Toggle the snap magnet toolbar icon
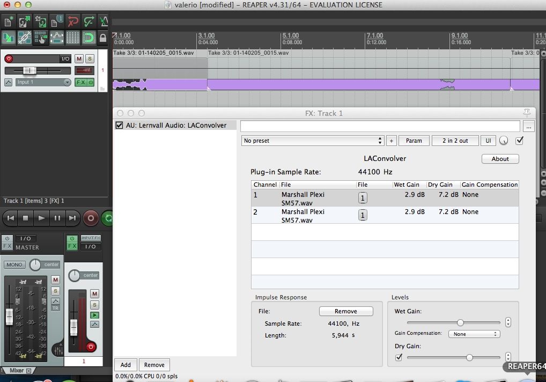The height and width of the screenshot is (382, 546). click(x=88, y=38)
